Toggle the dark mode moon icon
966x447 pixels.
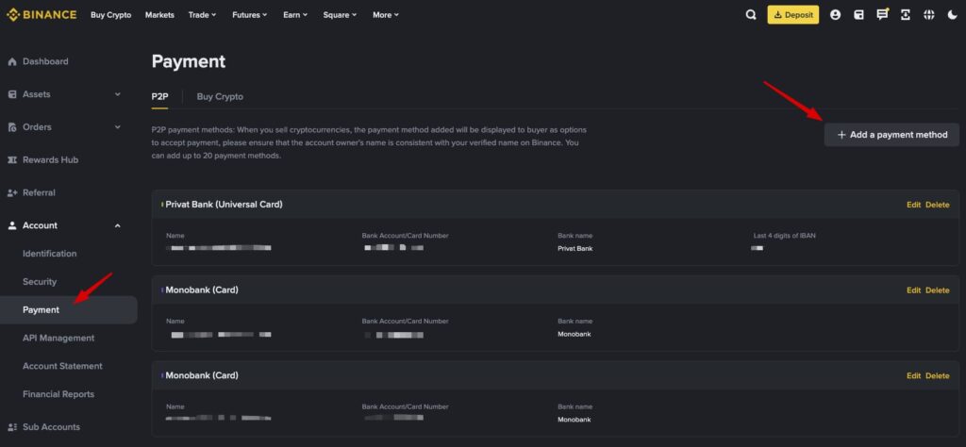(952, 15)
